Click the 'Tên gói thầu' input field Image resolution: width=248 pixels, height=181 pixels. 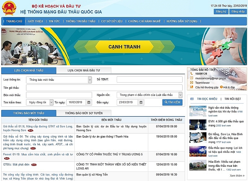104,88
